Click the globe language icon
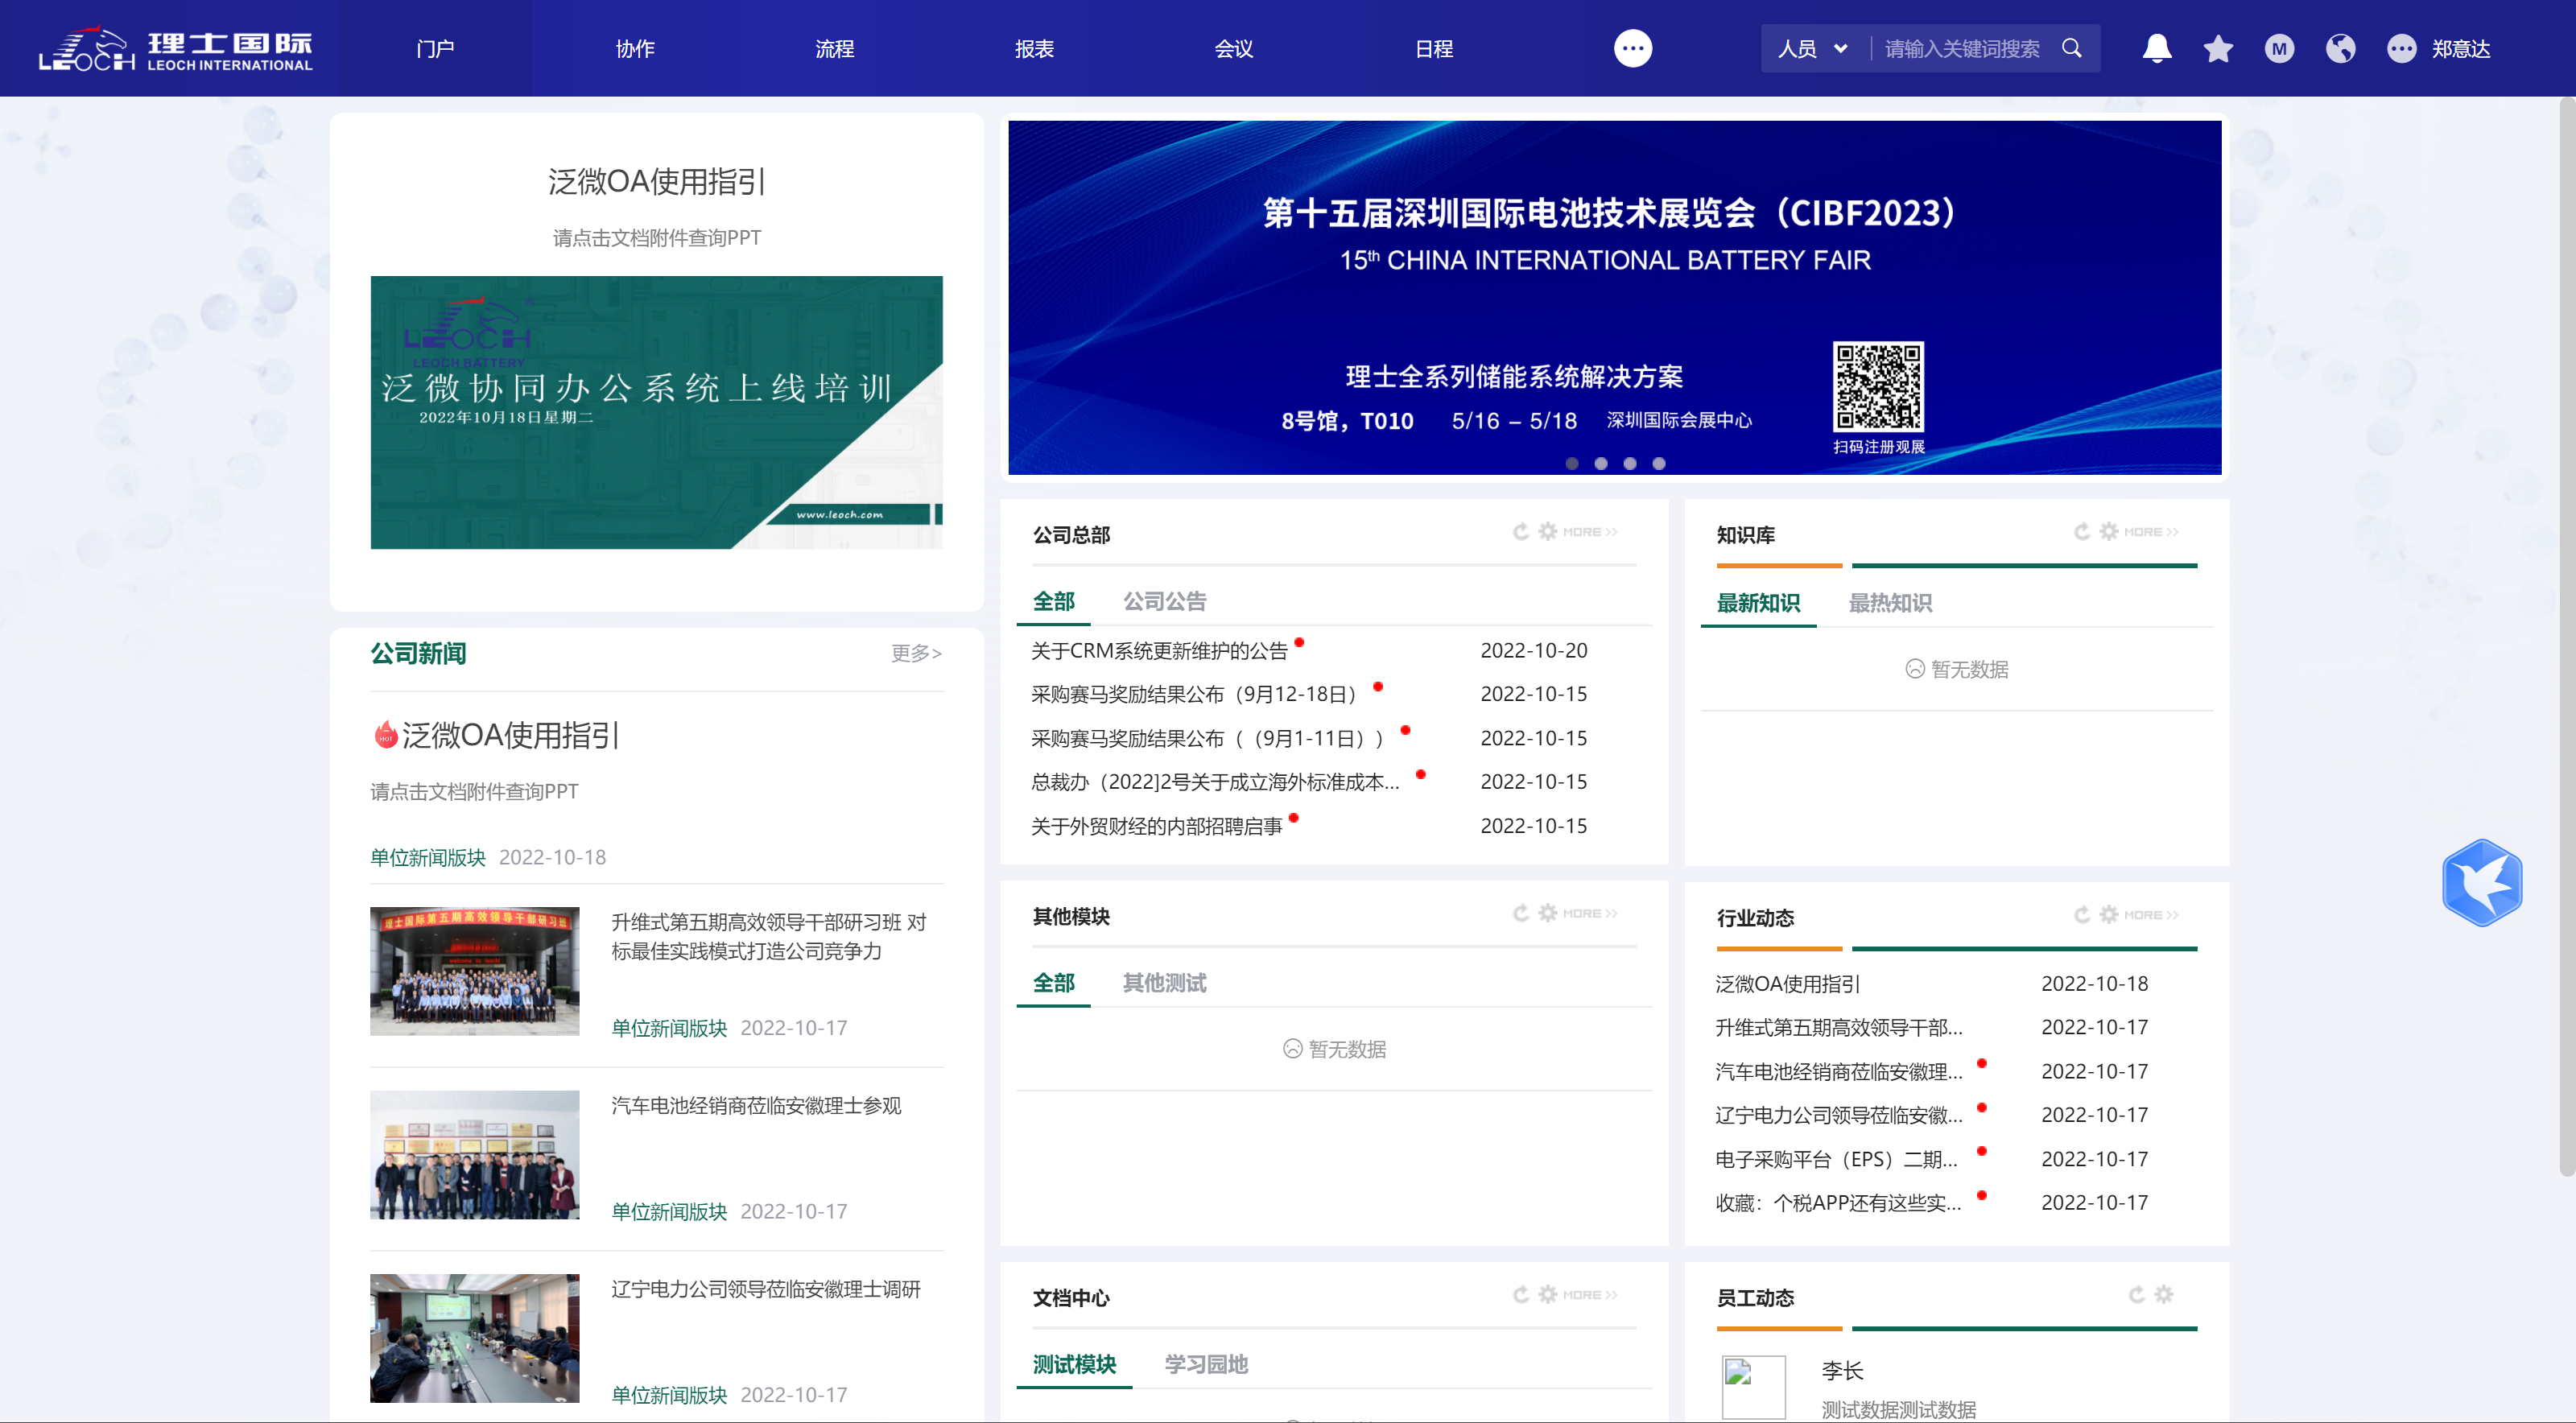The height and width of the screenshot is (1423, 2576). pyautogui.click(x=2339, y=48)
